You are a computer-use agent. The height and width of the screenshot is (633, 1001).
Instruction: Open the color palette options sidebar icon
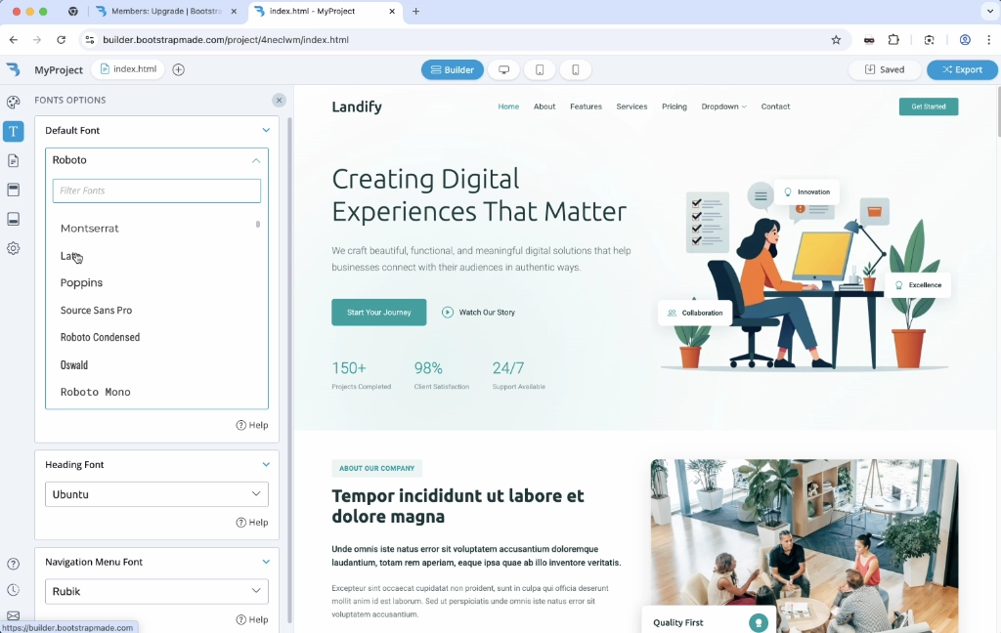(13, 103)
